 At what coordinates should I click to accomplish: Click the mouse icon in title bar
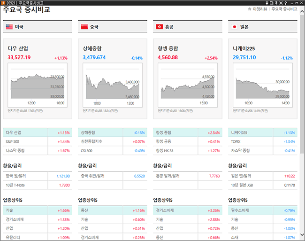(267, 3)
